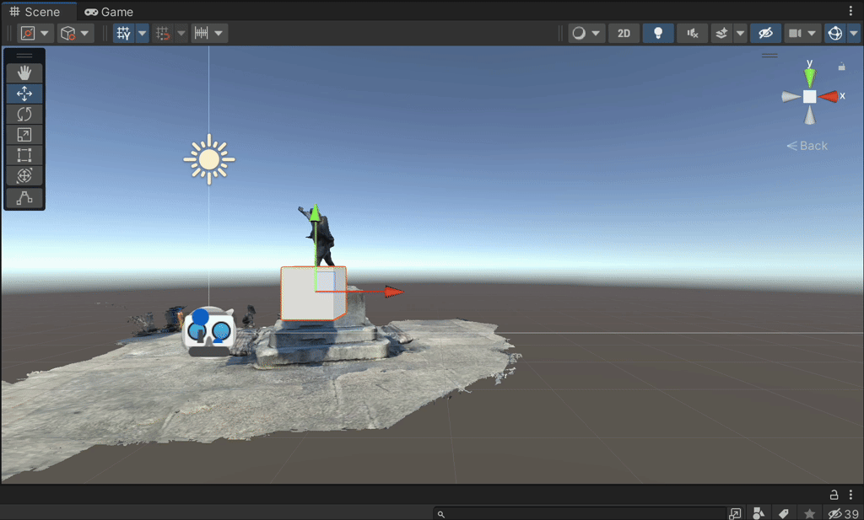Select the Rotate tool
The image size is (864, 520).
click(24, 114)
